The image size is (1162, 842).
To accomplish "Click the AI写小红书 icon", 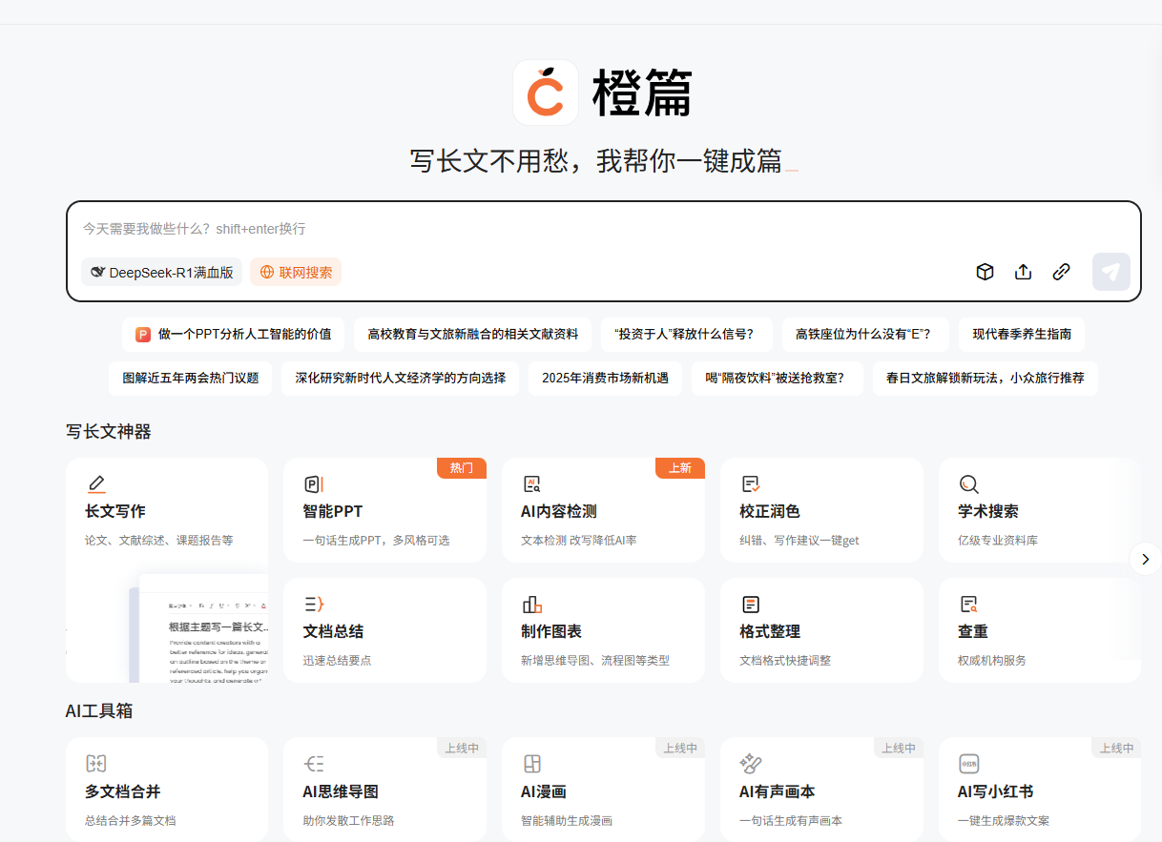I will pos(969,764).
